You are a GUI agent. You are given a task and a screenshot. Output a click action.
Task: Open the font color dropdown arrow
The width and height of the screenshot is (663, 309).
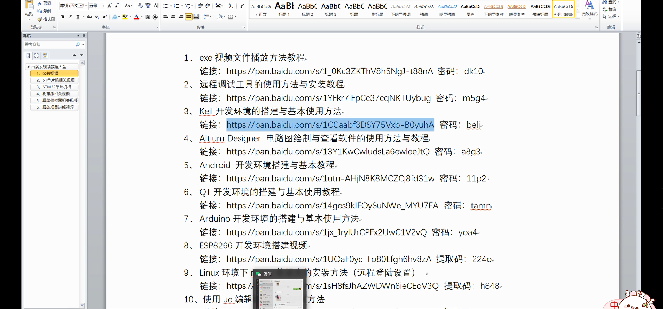pyautogui.click(x=142, y=17)
